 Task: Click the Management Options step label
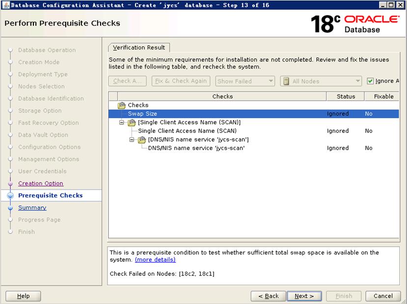[49, 159]
